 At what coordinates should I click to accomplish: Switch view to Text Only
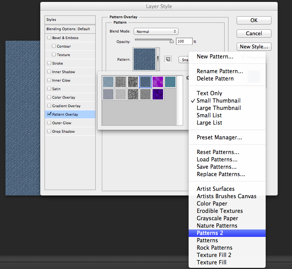pos(227,93)
